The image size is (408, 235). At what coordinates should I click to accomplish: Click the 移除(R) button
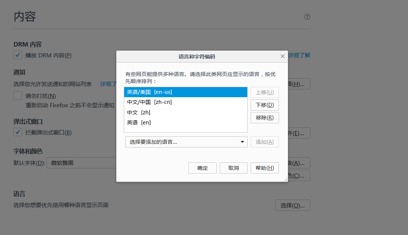point(264,117)
